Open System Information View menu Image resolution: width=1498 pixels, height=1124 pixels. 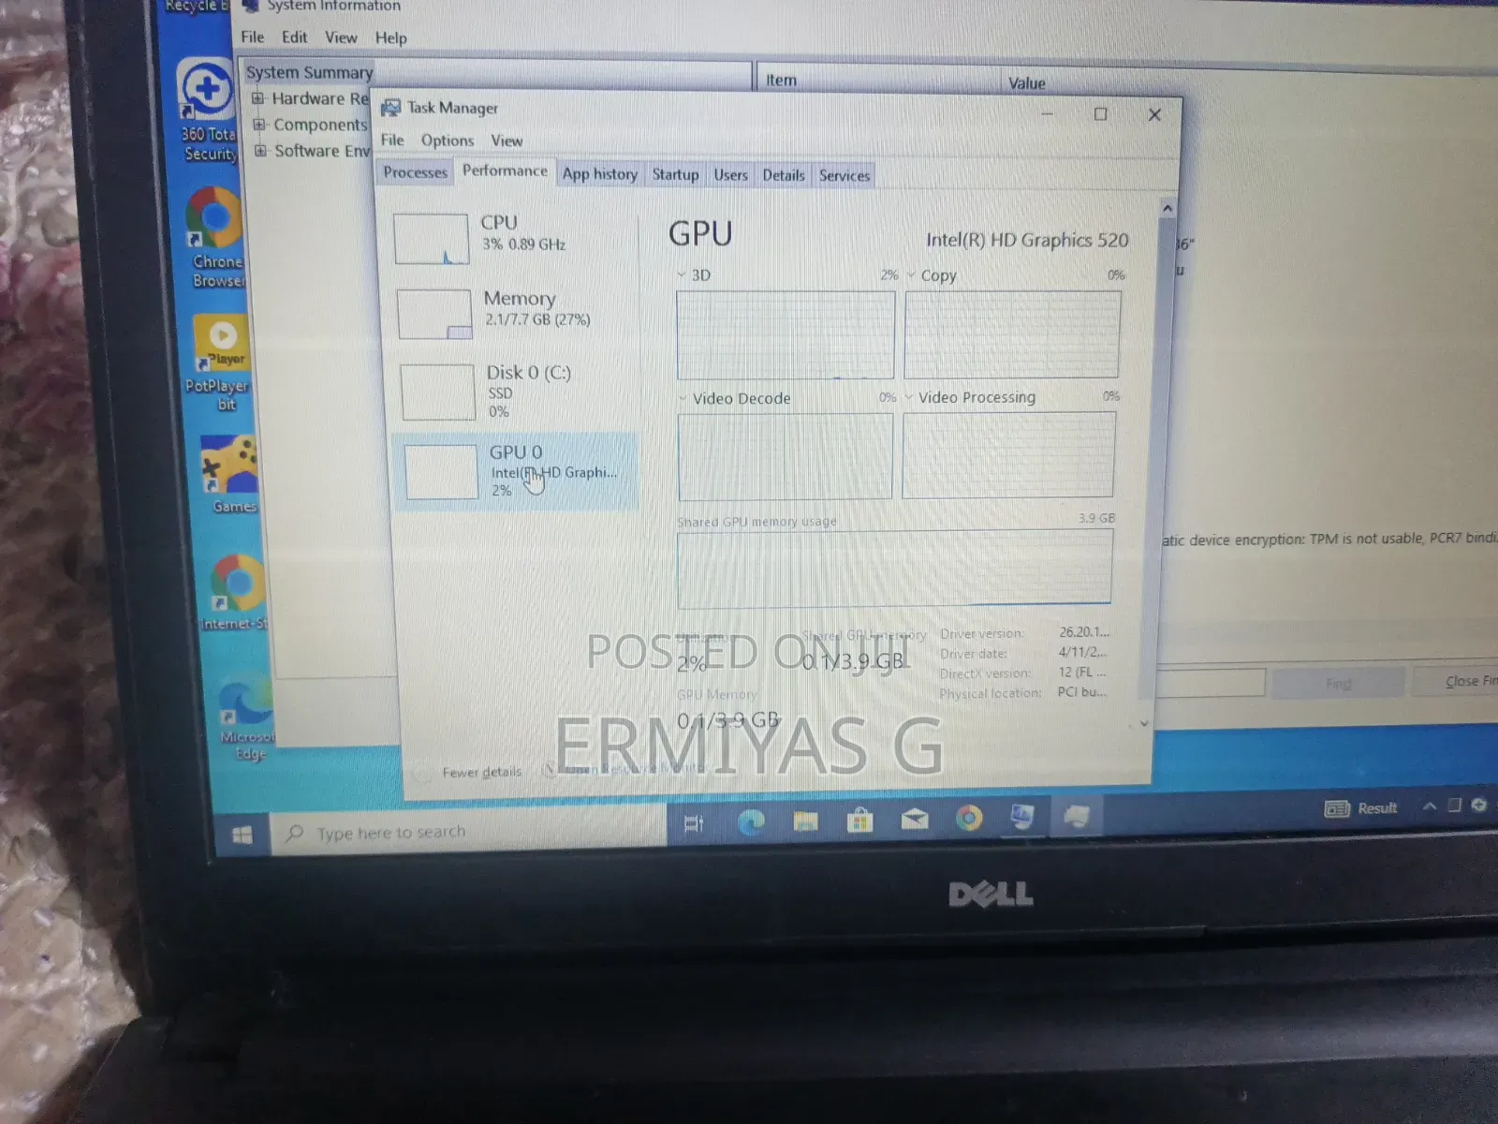point(341,37)
